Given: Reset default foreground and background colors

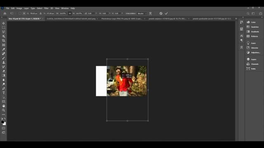Looking at the screenshot, I should 2,118.
